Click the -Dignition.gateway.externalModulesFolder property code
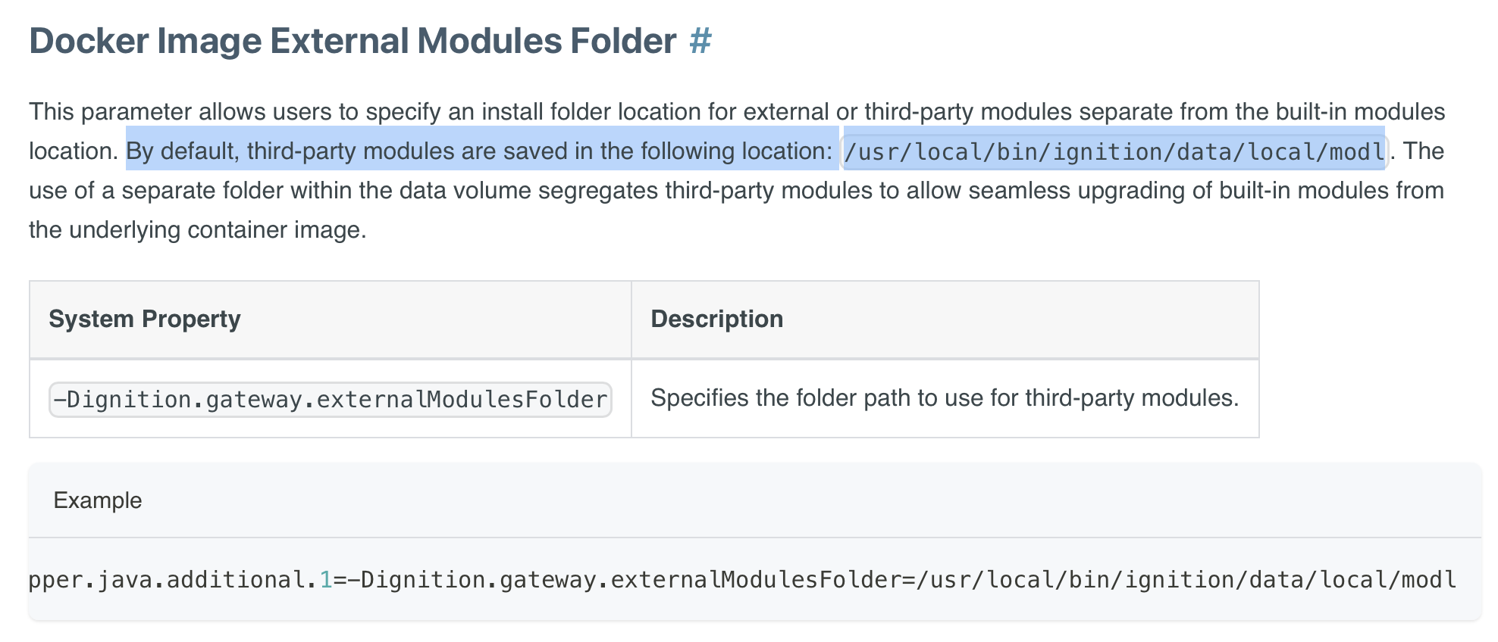The image size is (1498, 642). pyautogui.click(x=330, y=399)
